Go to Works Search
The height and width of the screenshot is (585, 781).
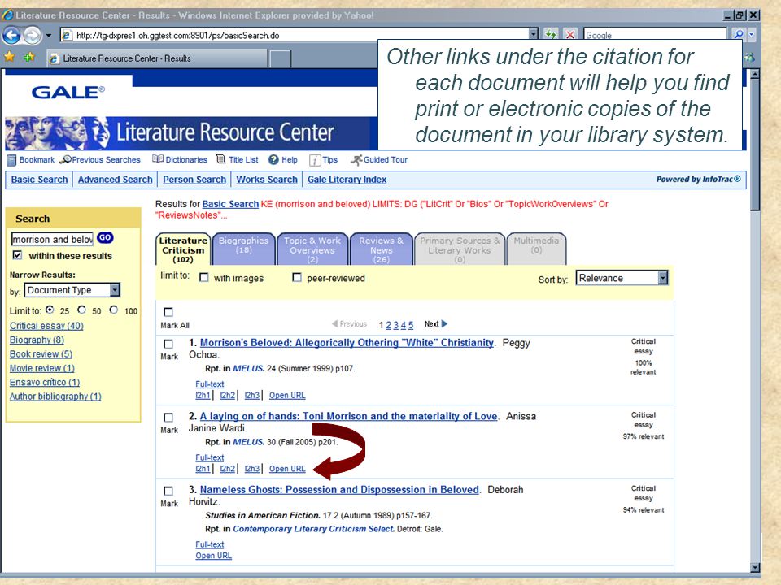(x=267, y=180)
